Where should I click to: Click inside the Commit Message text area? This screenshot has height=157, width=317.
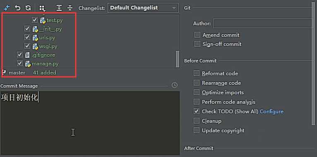tap(90, 123)
